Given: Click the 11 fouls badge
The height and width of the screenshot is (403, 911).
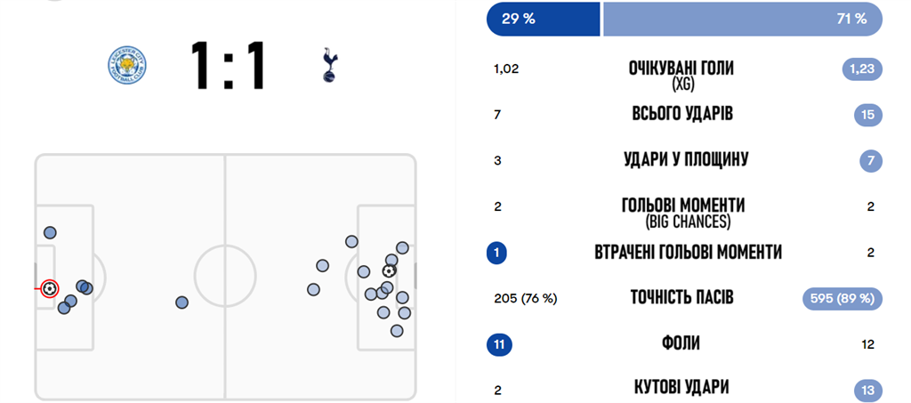Looking at the screenshot, I should [x=500, y=344].
